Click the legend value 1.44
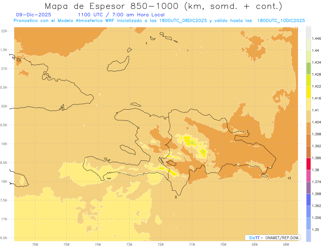Image resolution: width=321 pixels, height=248 pixels. coord(315,50)
